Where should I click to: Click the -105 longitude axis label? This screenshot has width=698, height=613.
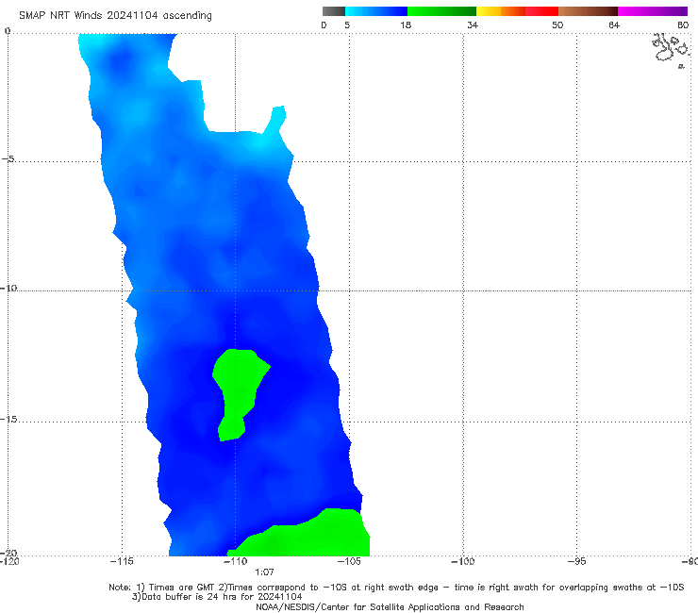(x=349, y=561)
